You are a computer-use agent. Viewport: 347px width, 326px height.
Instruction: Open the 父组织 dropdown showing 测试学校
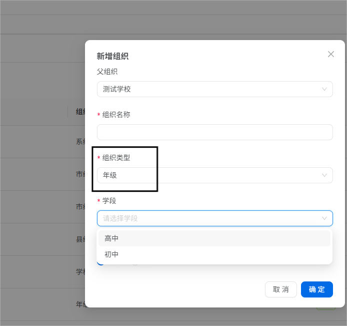215,89
